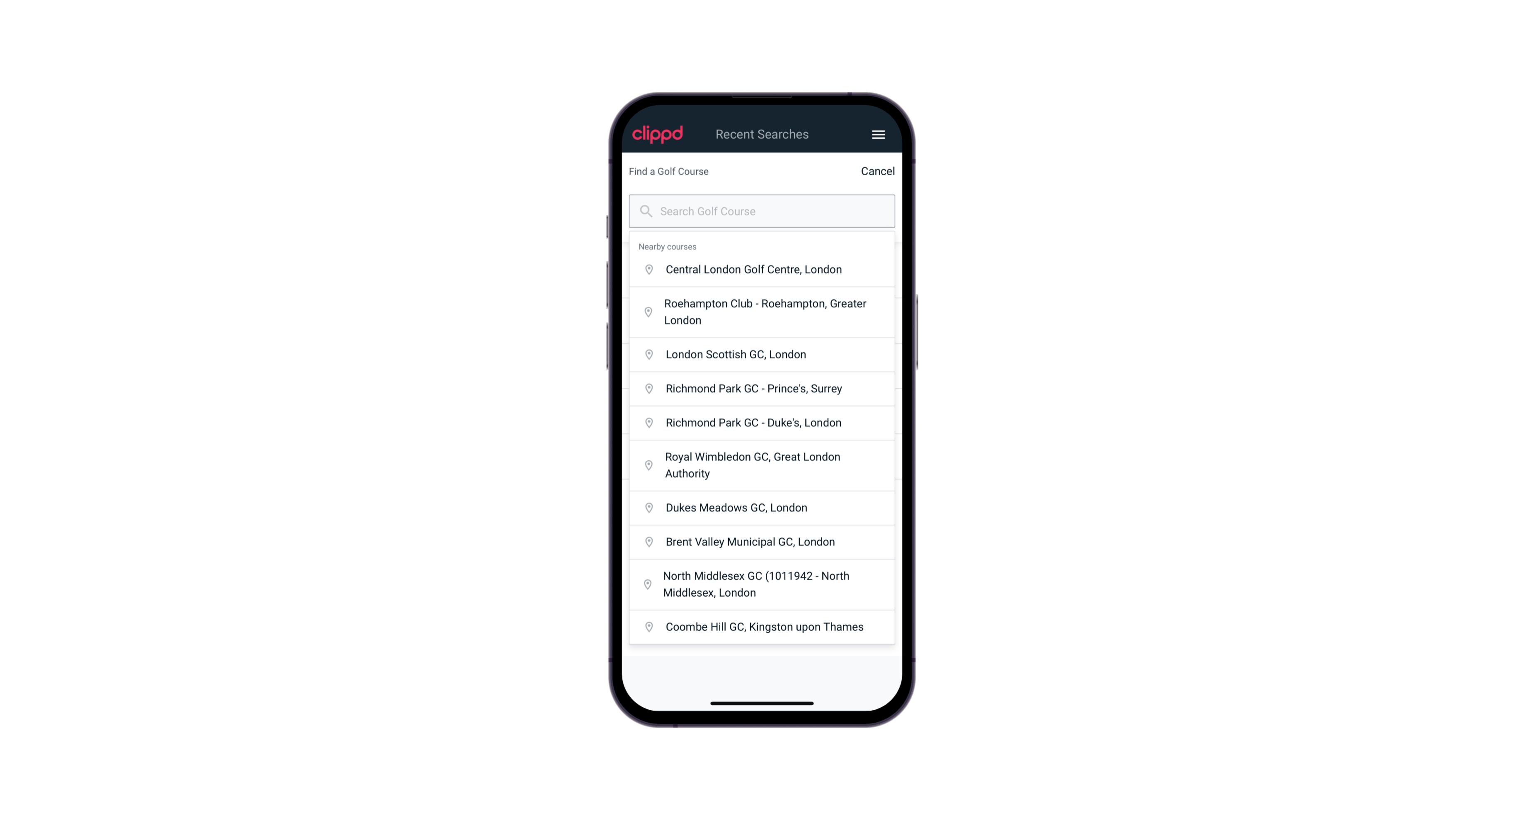Select Dukes Meadows GC London
This screenshot has height=820, width=1525.
tap(762, 507)
